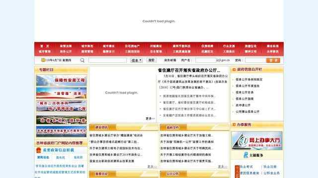Open the "放管服"改革 banner
The image size is (318, 178).
(61, 93)
